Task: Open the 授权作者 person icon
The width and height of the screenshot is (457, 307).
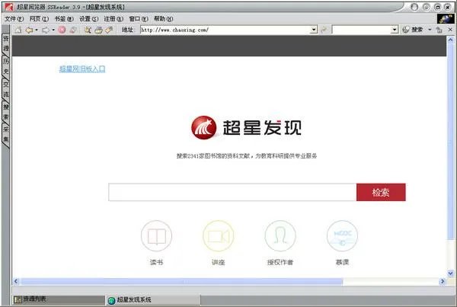Action: pos(280,236)
